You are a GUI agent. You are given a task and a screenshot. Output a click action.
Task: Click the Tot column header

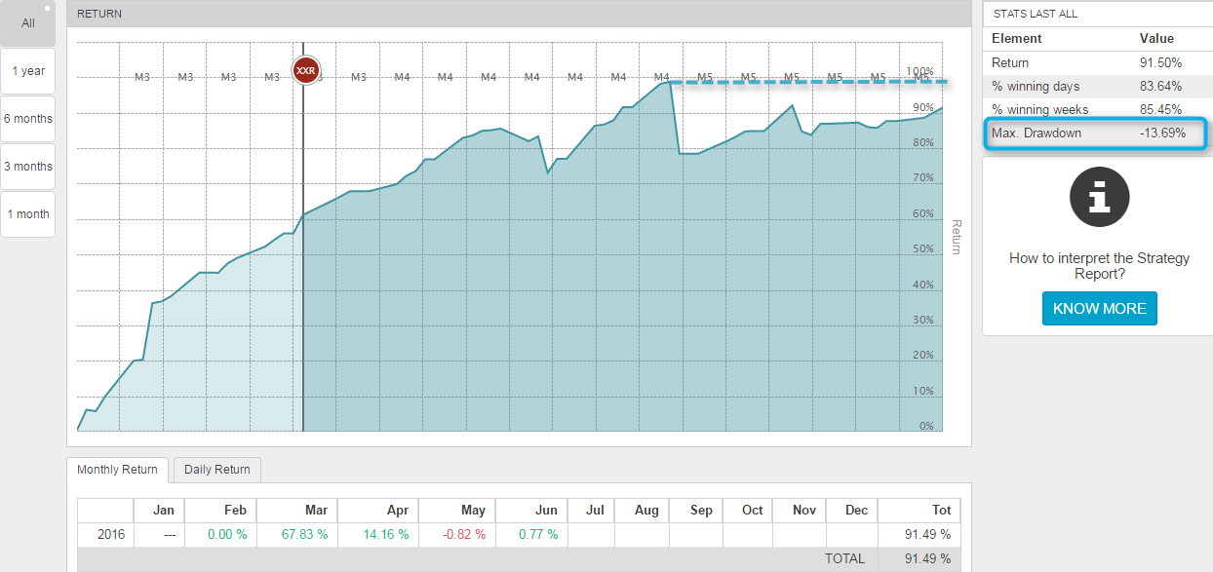point(941,510)
